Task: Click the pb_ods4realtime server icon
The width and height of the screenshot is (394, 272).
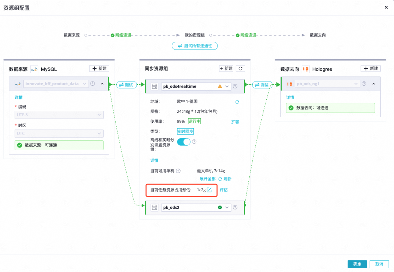Action: tap(155, 86)
